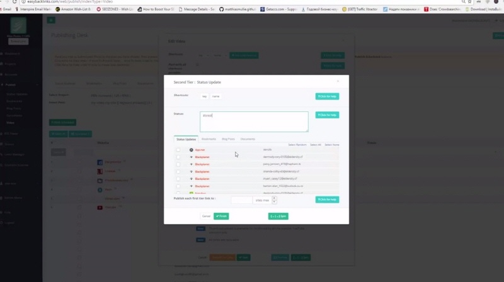This screenshot has width=504, height=282.
Task: Insert the key shortcut
Action: click(x=204, y=96)
